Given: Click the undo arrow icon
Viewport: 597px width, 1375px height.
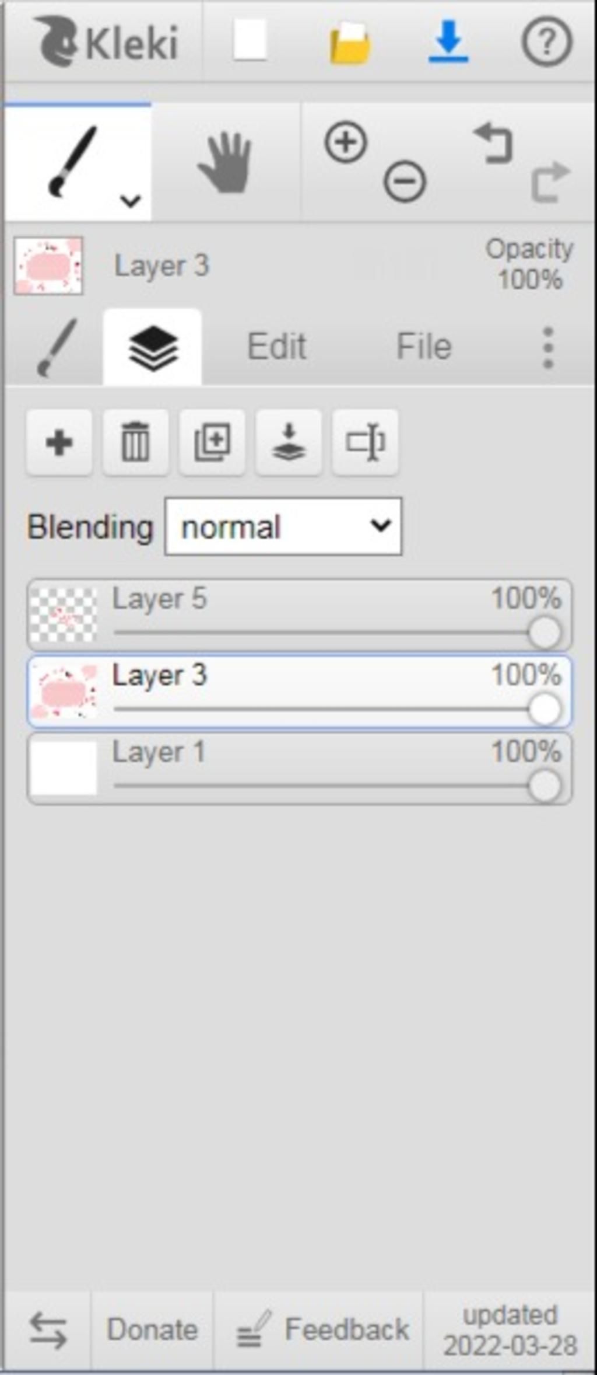Looking at the screenshot, I should tap(493, 142).
